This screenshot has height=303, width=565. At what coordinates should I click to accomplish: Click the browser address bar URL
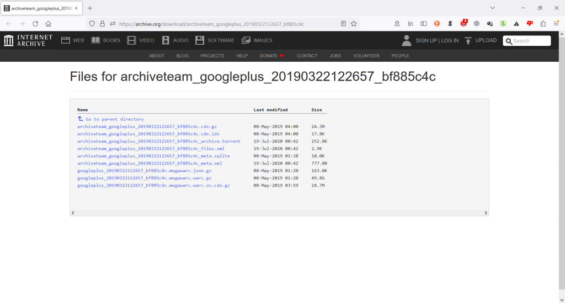pos(211,24)
